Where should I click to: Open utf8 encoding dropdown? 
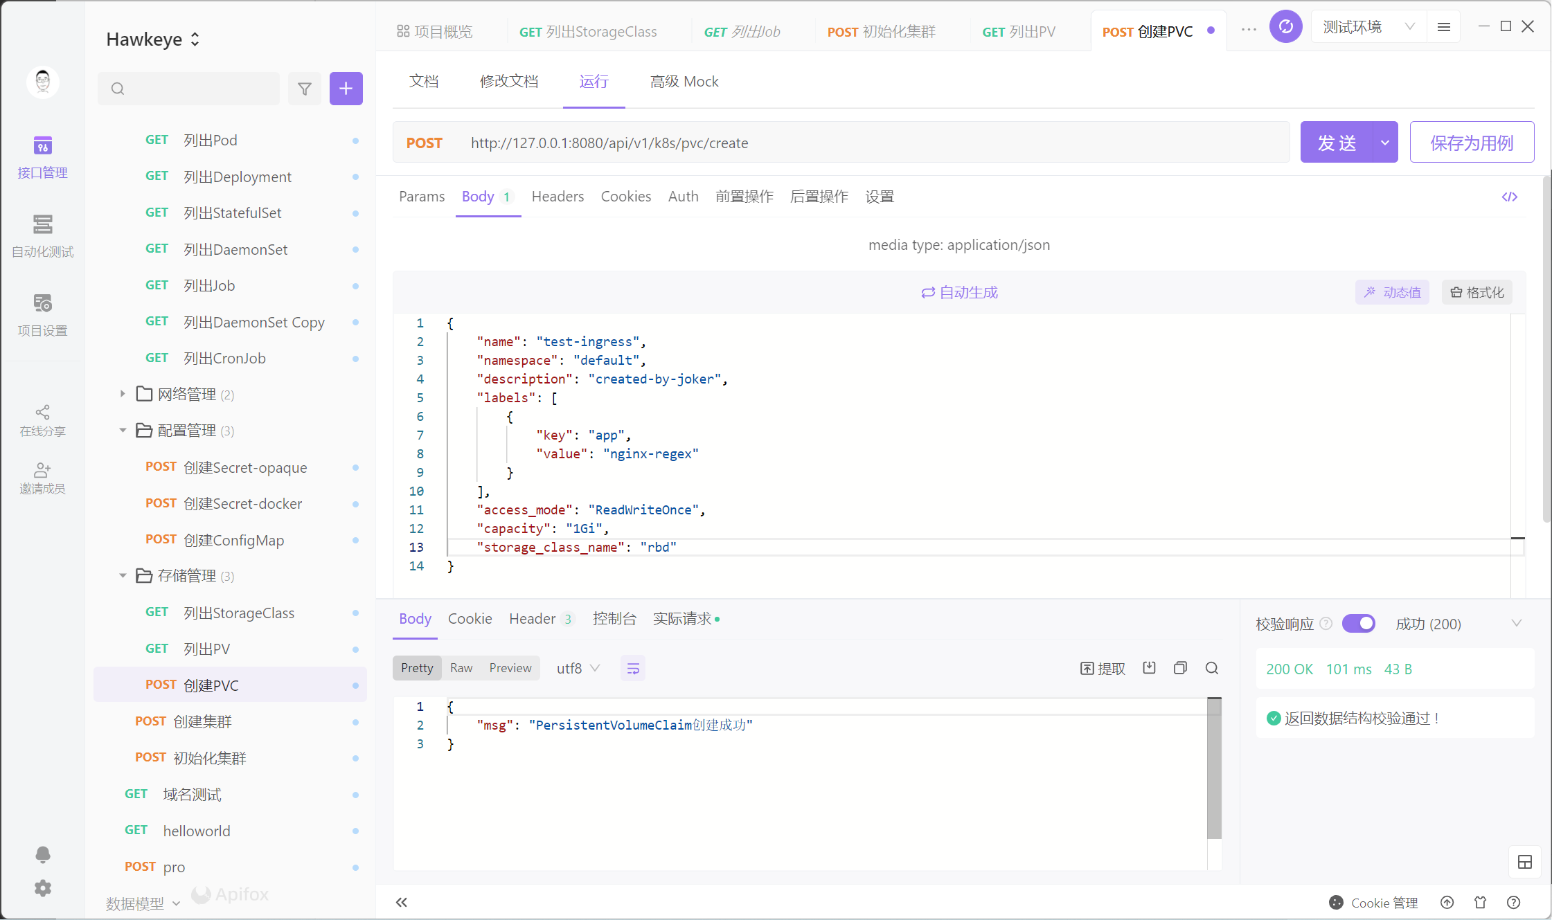578,668
